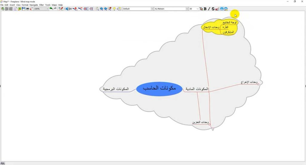The image size is (306, 165).
Task: Toggle Bold formatting
Action: [205, 9]
